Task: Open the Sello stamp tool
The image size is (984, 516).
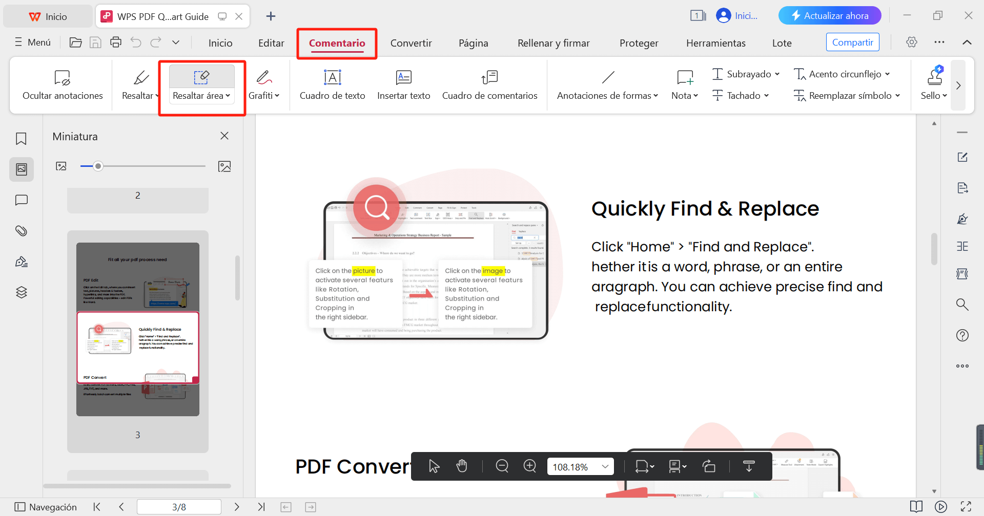Action: [x=934, y=85]
